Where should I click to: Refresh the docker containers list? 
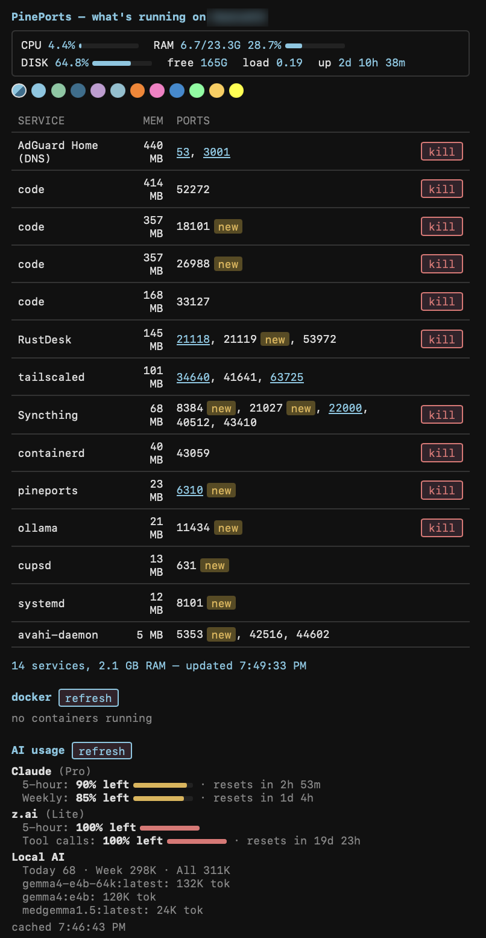pyautogui.click(x=89, y=698)
